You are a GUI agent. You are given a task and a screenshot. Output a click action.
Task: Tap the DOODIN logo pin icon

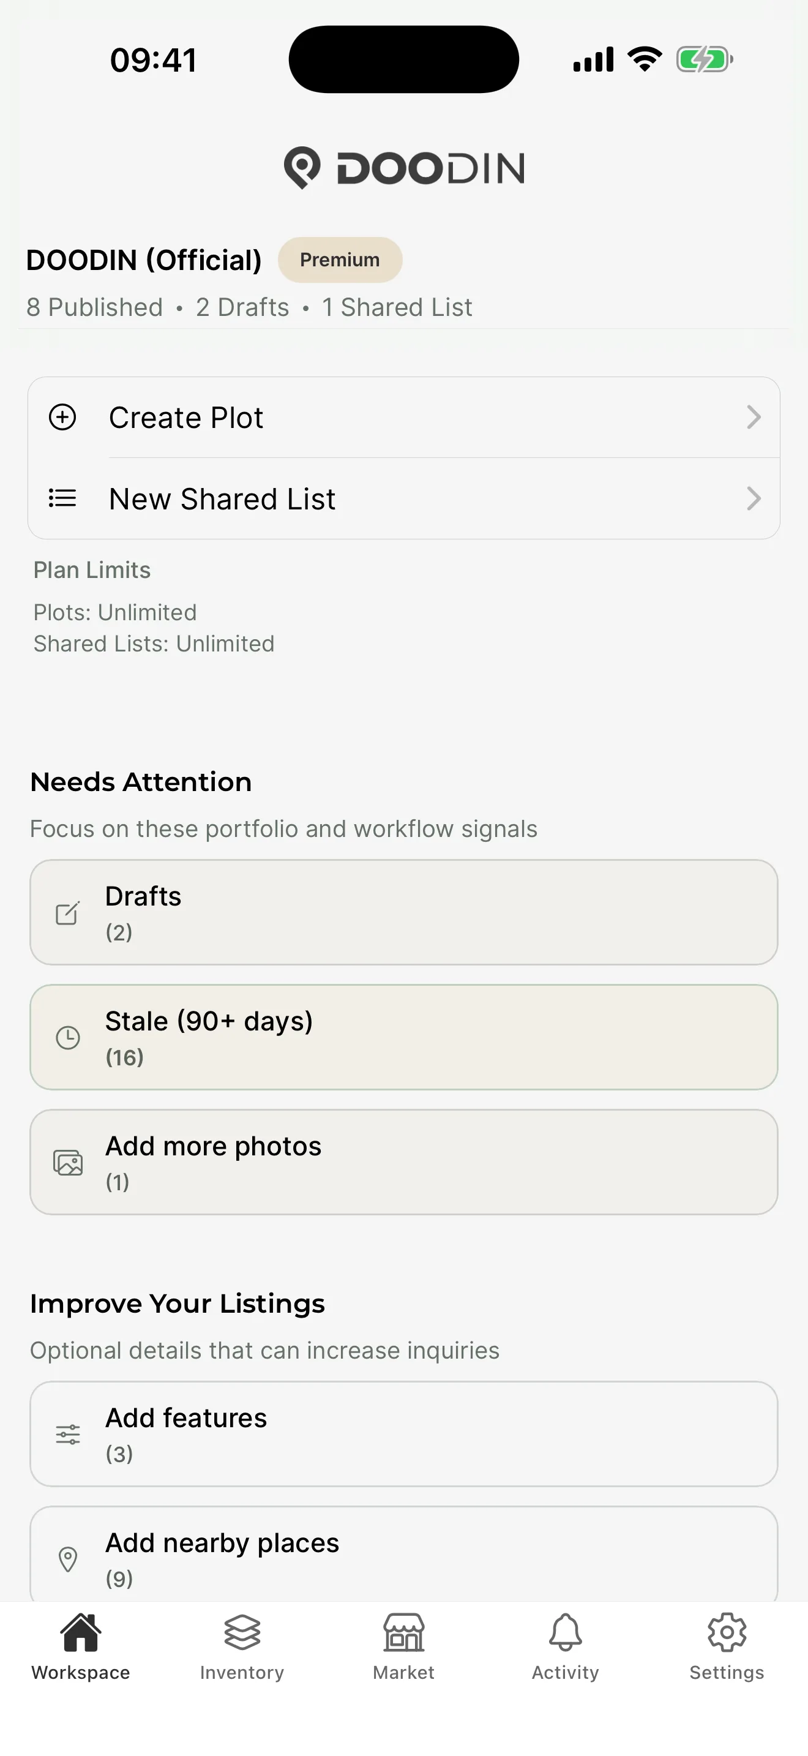point(302,168)
